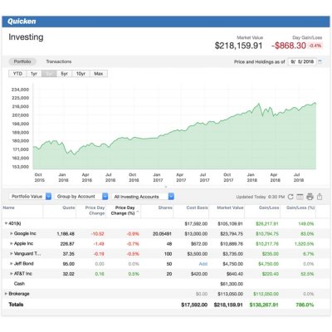Viewport: 332px width, 332px height.
Task: Select the Max time range
Action: (x=99, y=74)
